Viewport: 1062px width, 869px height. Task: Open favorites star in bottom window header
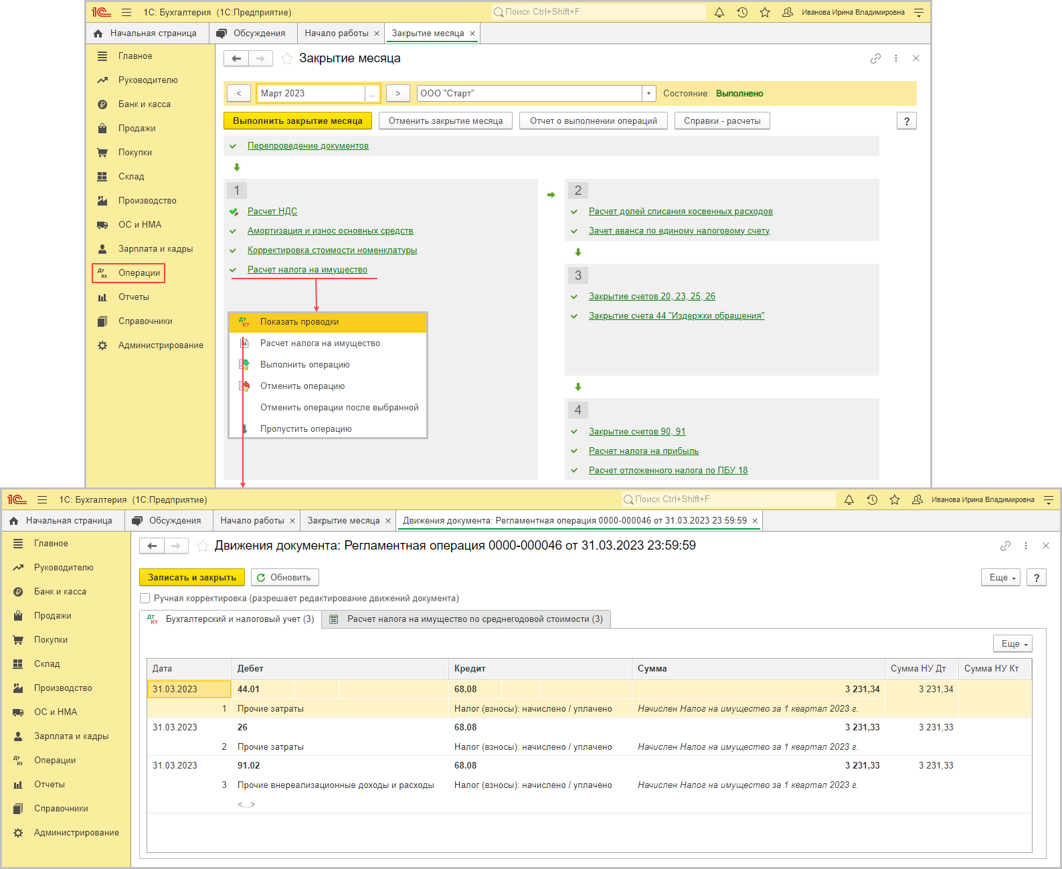(895, 499)
